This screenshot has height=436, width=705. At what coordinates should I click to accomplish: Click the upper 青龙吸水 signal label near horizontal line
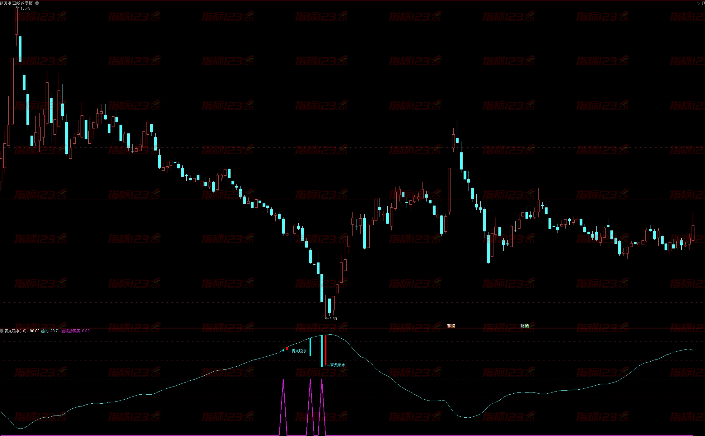[299, 351]
